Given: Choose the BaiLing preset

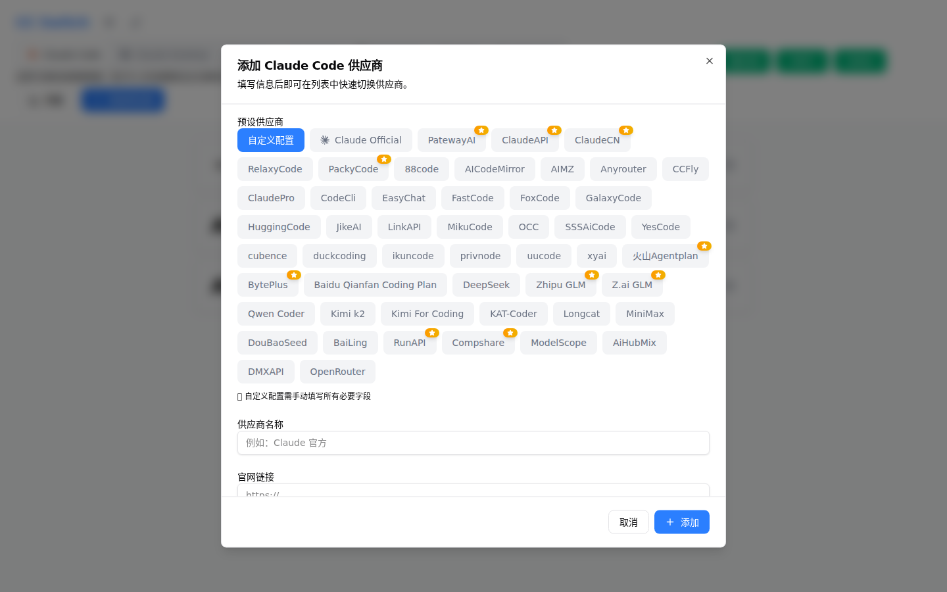Looking at the screenshot, I should pos(351,343).
